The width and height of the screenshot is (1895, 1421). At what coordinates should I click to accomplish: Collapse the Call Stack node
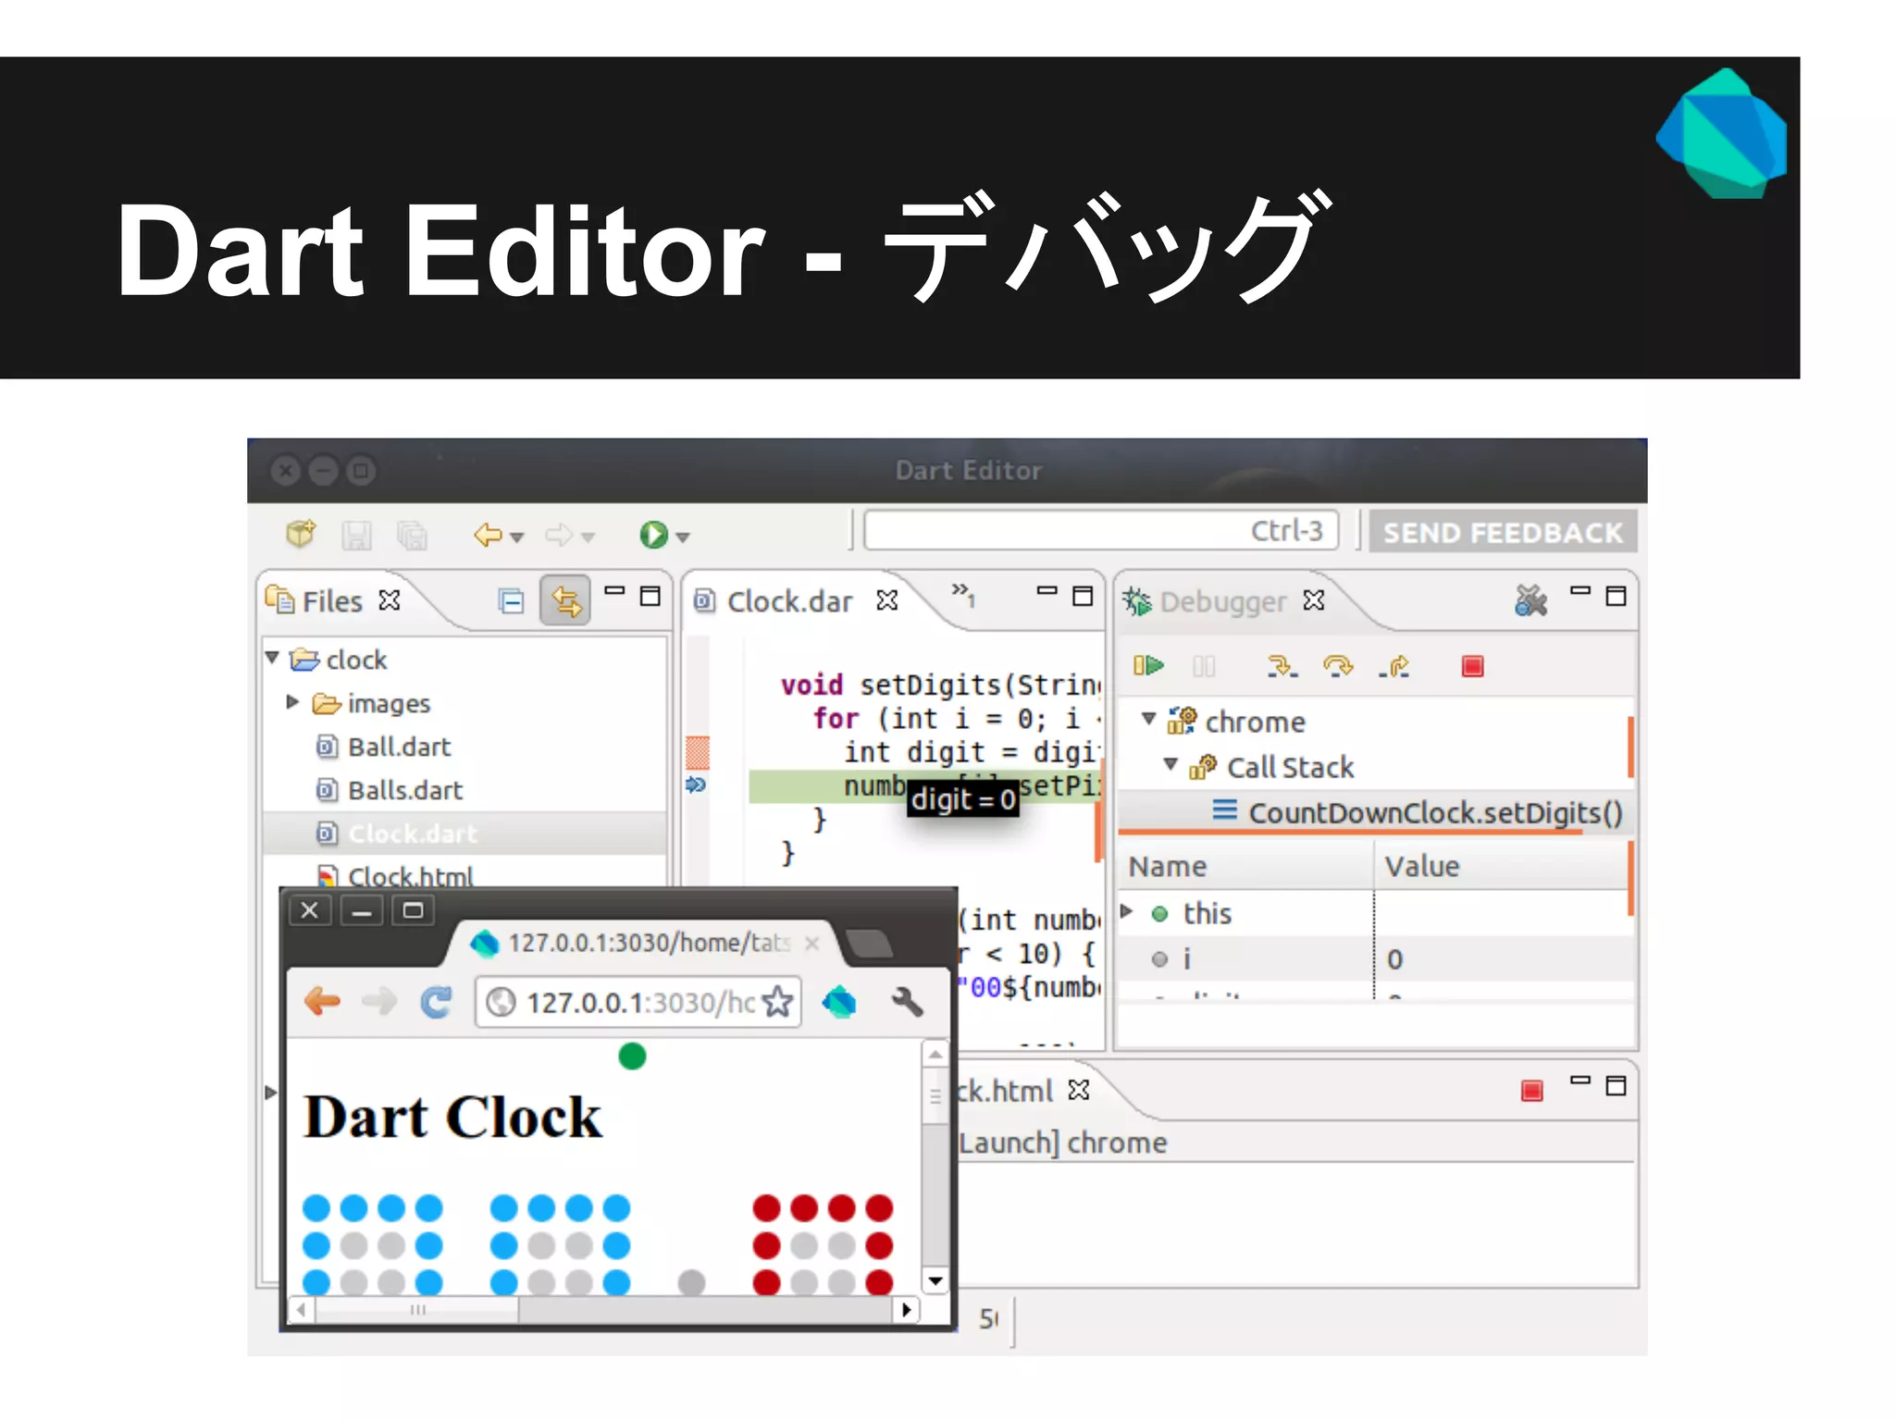click(1171, 764)
